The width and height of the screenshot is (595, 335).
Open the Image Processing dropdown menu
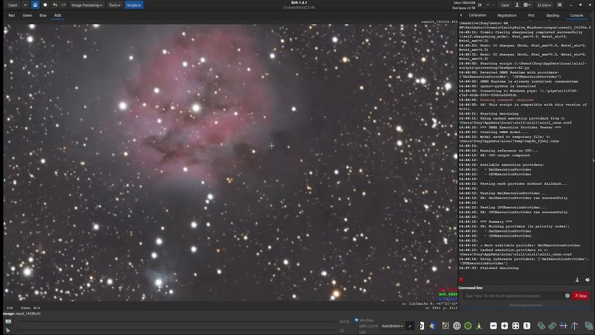(x=87, y=5)
